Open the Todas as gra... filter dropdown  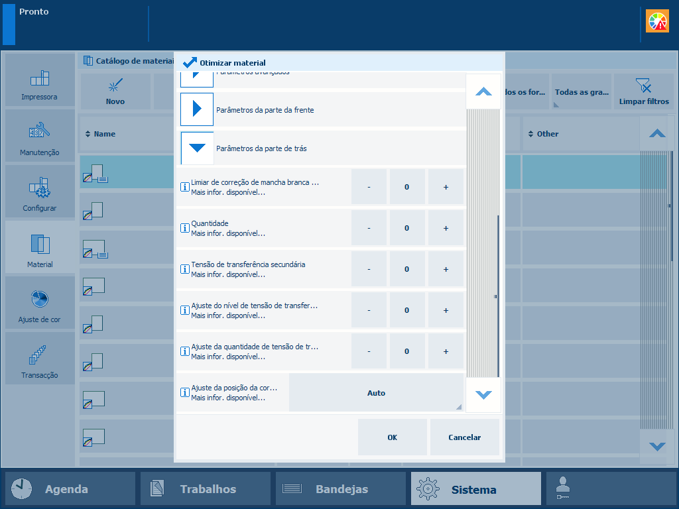[582, 91]
